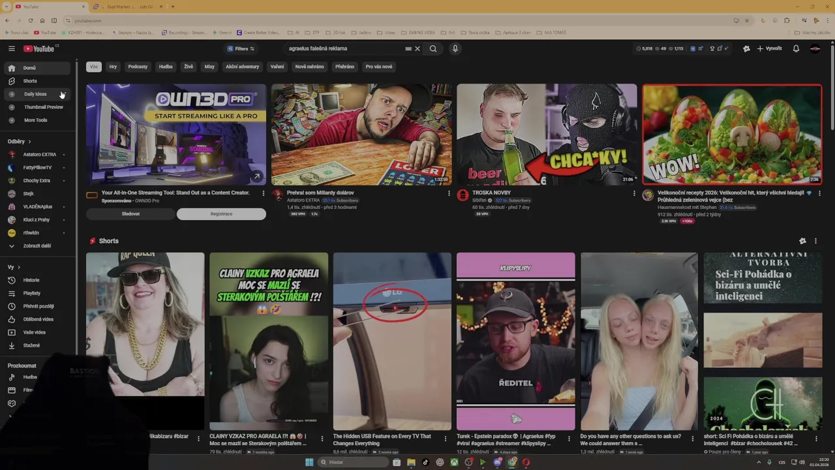835x470 pixels.
Task: Open Oblíbená videa in the sidebar
Action: point(37,319)
